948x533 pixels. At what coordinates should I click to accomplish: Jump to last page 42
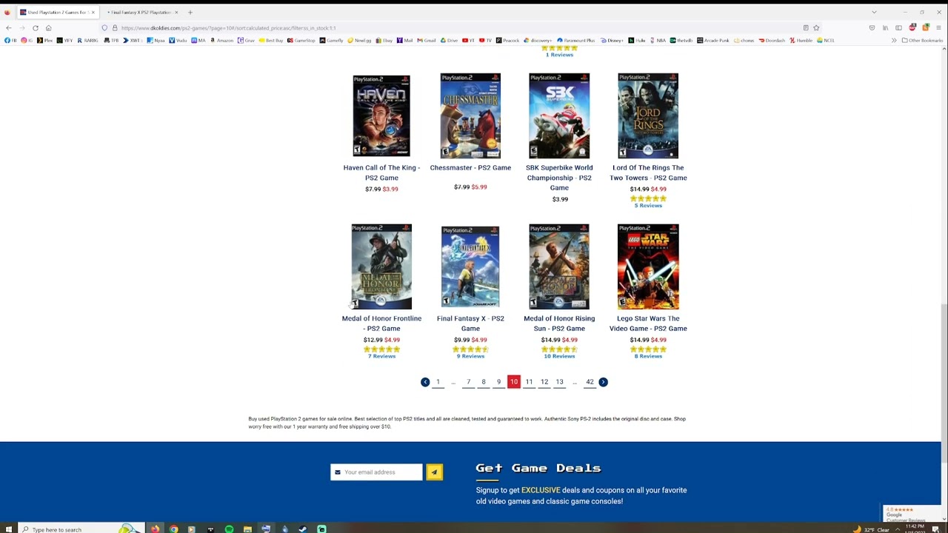click(590, 382)
